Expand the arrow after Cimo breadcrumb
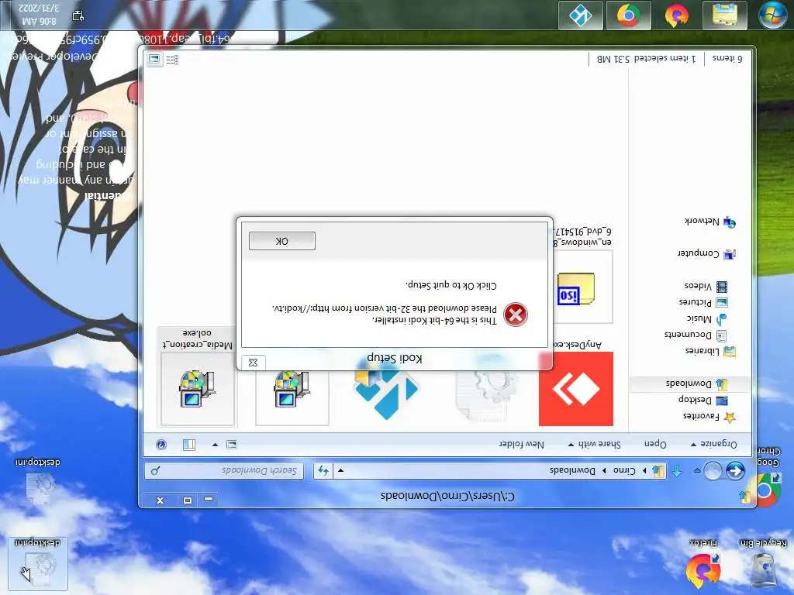The height and width of the screenshot is (595, 794). coord(604,470)
